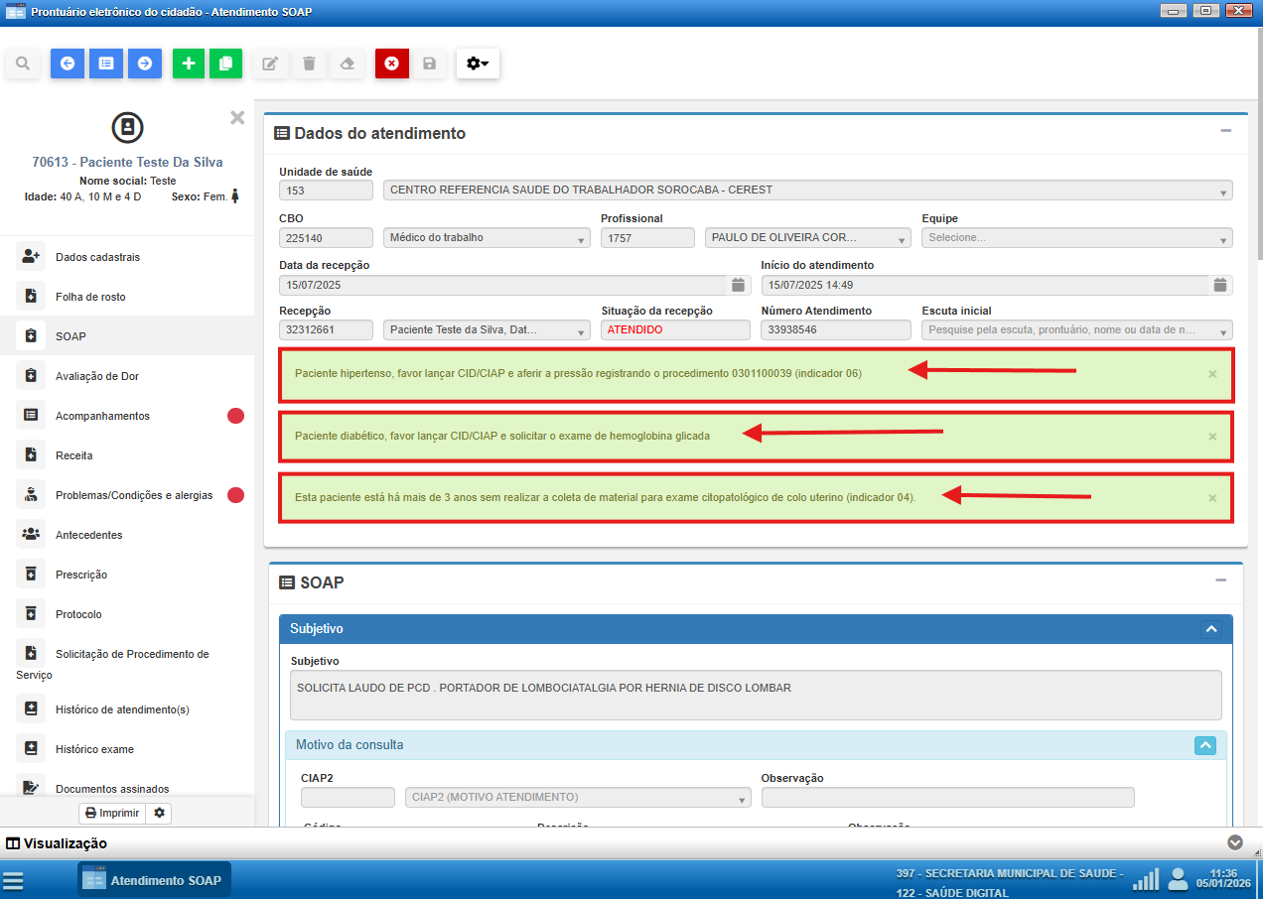Image resolution: width=1263 pixels, height=899 pixels.
Task: Open Receita in the sidebar menu
Action: 73,455
